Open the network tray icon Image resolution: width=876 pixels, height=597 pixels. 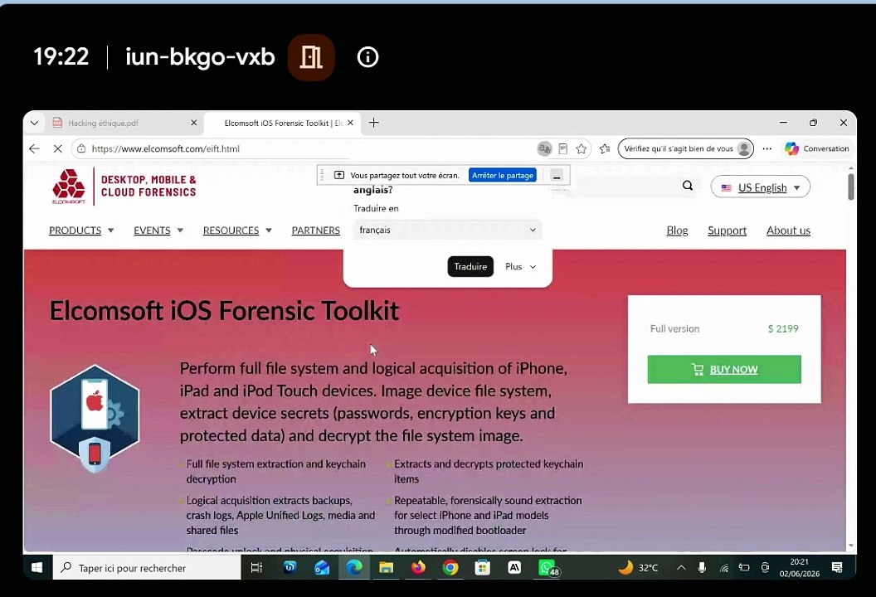[x=723, y=568]
